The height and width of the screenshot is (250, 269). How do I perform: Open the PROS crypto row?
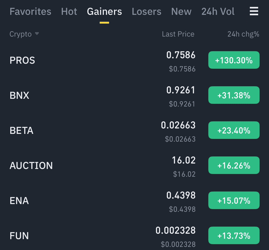pos(22,60)
